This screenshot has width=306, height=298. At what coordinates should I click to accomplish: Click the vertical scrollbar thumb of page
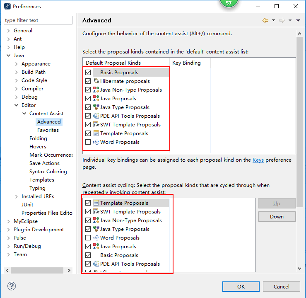tap(299, 122)
